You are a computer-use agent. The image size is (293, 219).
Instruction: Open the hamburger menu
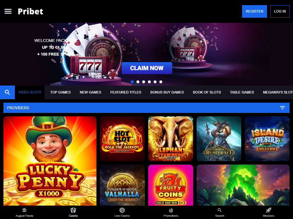point(8,11)
